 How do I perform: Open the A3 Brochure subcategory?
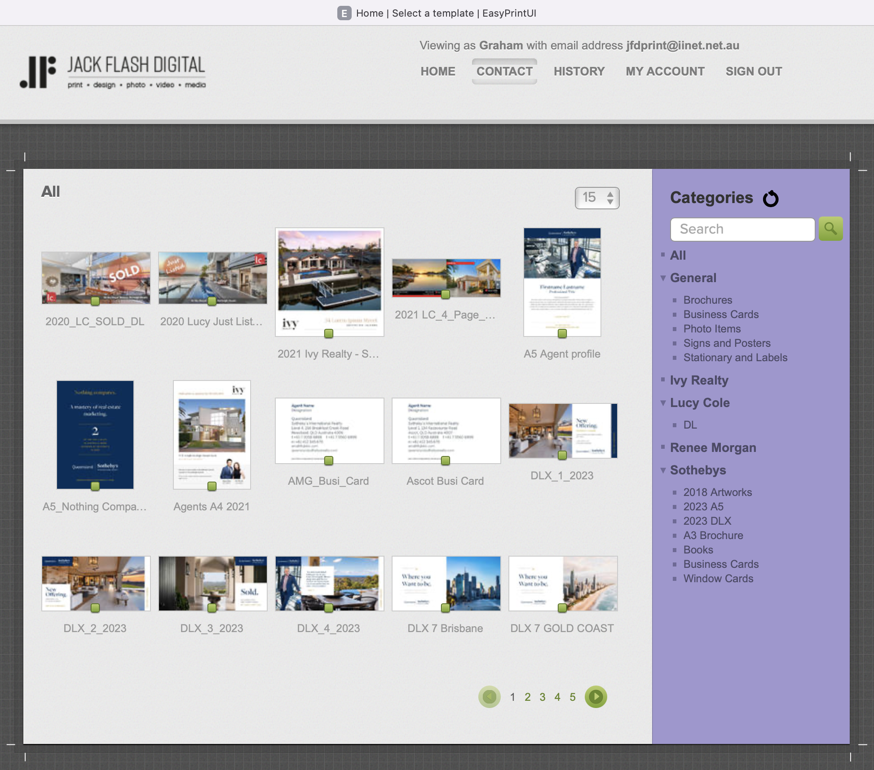pos(713,535)
